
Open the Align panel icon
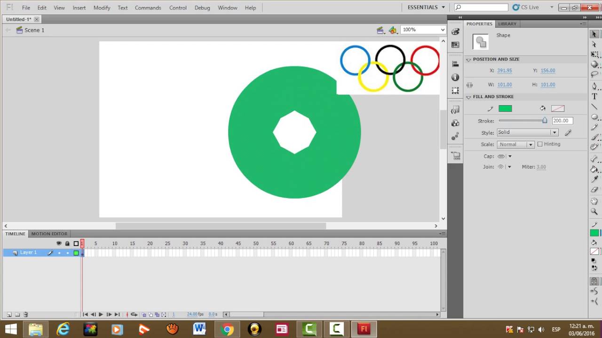(455, 64)
